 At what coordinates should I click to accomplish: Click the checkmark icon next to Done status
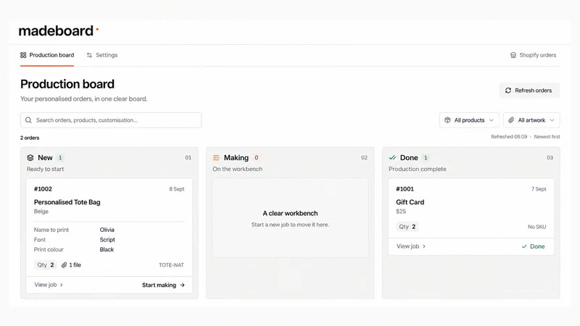click(524, 246)
